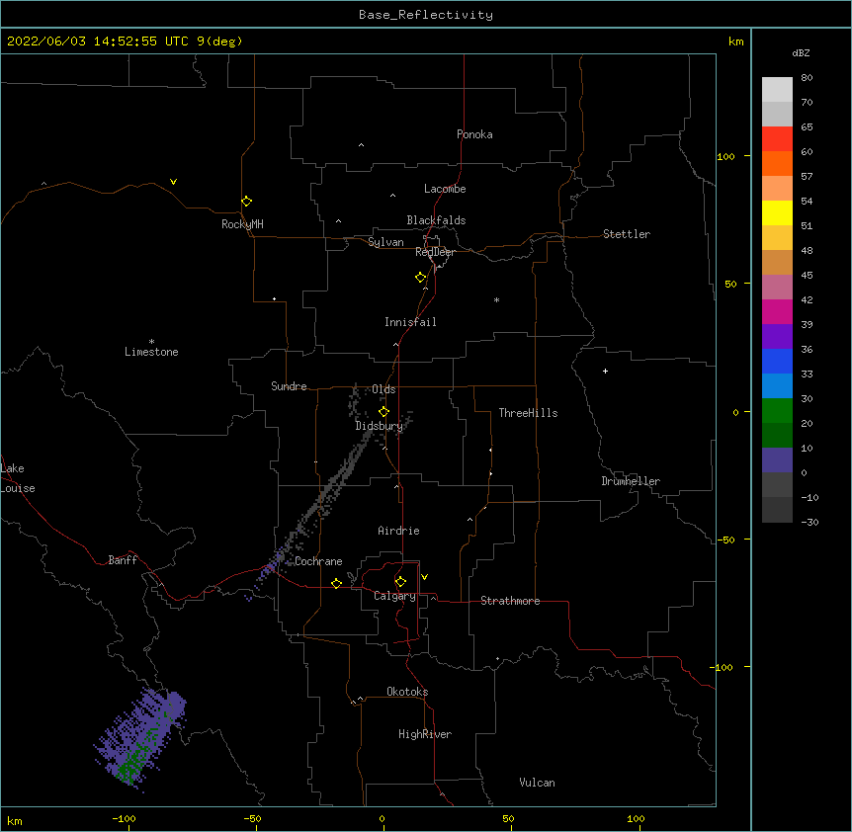The height and width of the screenshot is (832, 852).
Task: Click the Sylvan label
Action: tap(385, 242)
